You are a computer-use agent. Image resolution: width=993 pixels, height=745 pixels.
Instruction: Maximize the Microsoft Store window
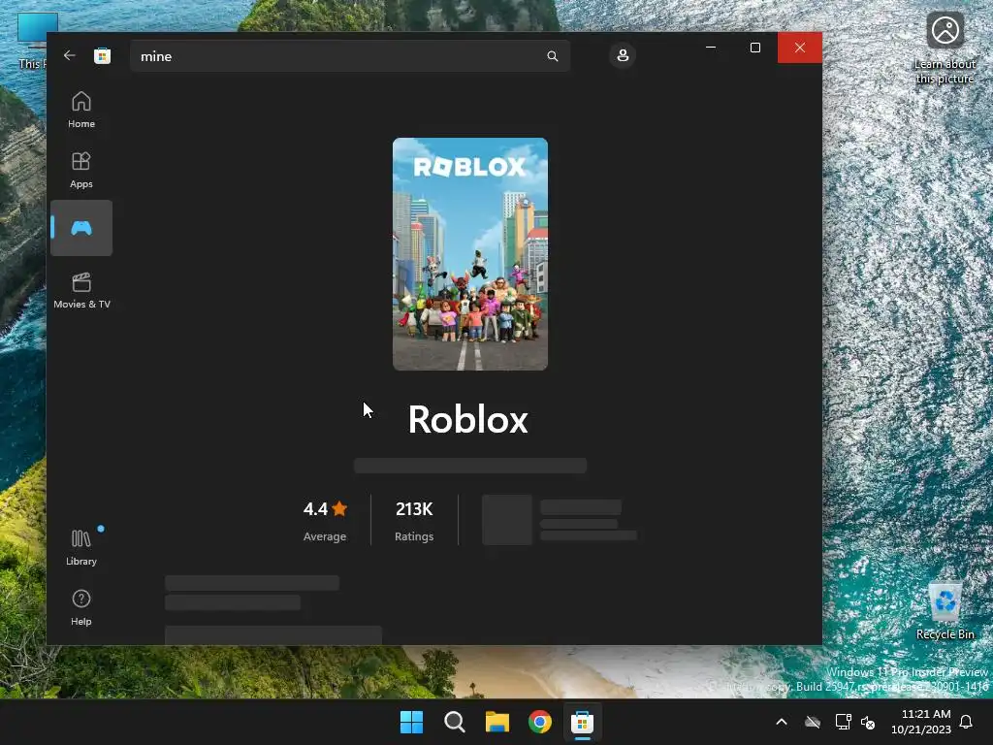coord(754,48)
